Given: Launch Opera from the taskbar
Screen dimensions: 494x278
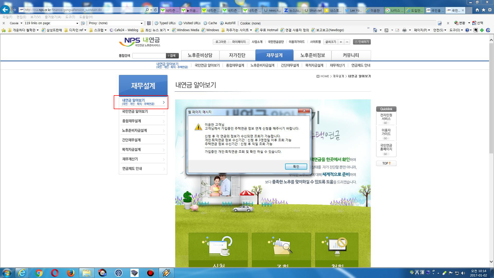Looking at the screenshot, I should coord(55,273).
